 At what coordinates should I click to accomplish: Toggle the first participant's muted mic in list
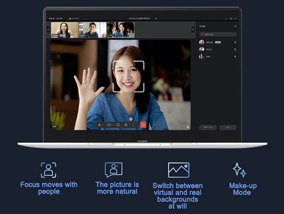tap(235, 42)
